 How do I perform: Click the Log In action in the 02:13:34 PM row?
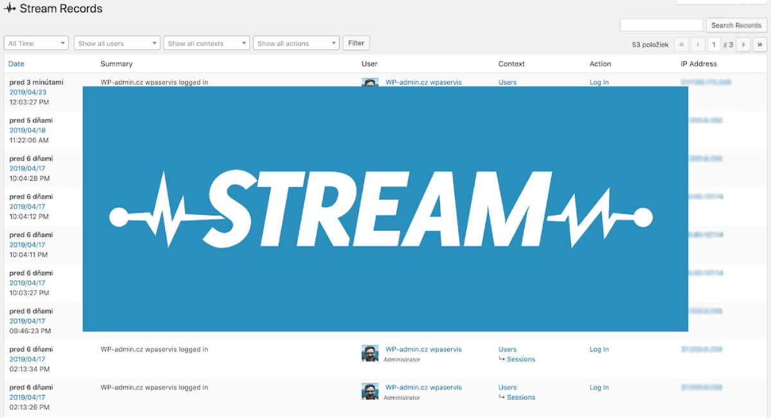[599, 349]
